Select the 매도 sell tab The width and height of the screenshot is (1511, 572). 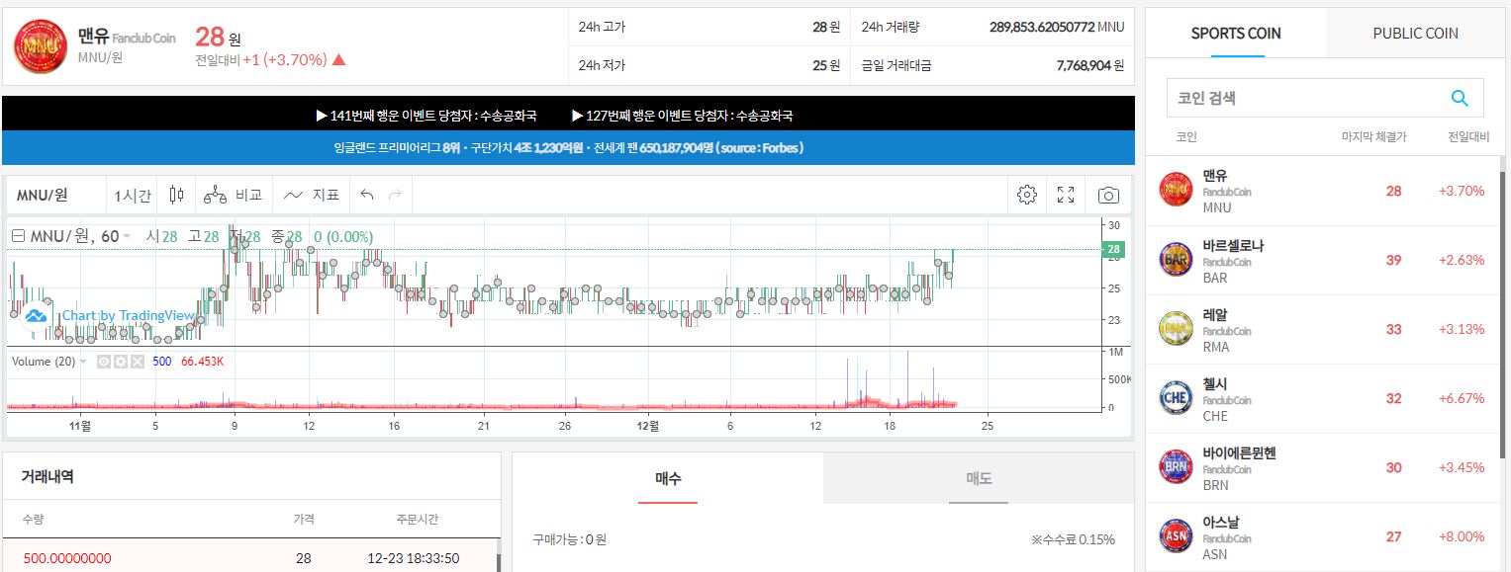click(979, 478)
